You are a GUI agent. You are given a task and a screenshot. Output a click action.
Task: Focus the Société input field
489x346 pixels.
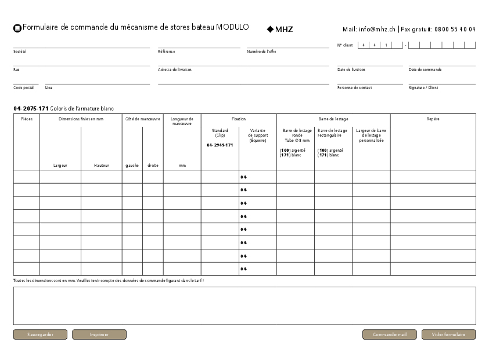81,44
